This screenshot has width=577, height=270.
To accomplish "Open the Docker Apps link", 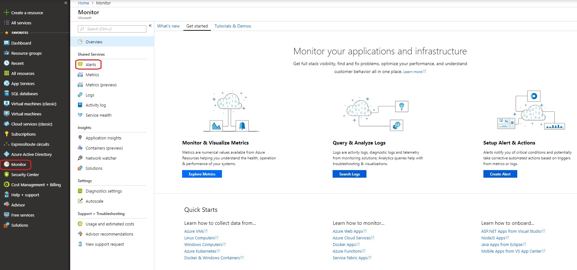I will pyautogui.click(x=346, y=244).
